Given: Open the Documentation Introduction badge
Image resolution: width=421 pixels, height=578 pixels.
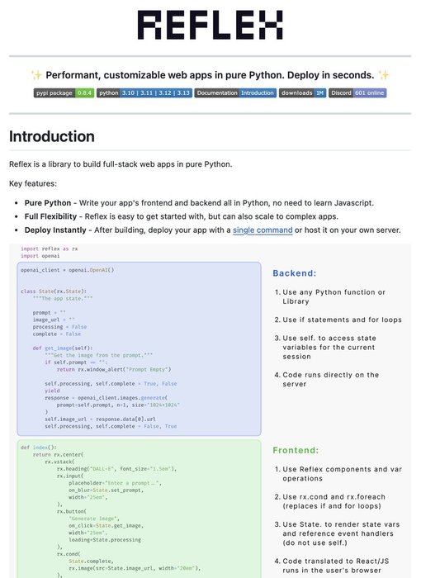Looking at the screenshot, I should tap(235, 92).
